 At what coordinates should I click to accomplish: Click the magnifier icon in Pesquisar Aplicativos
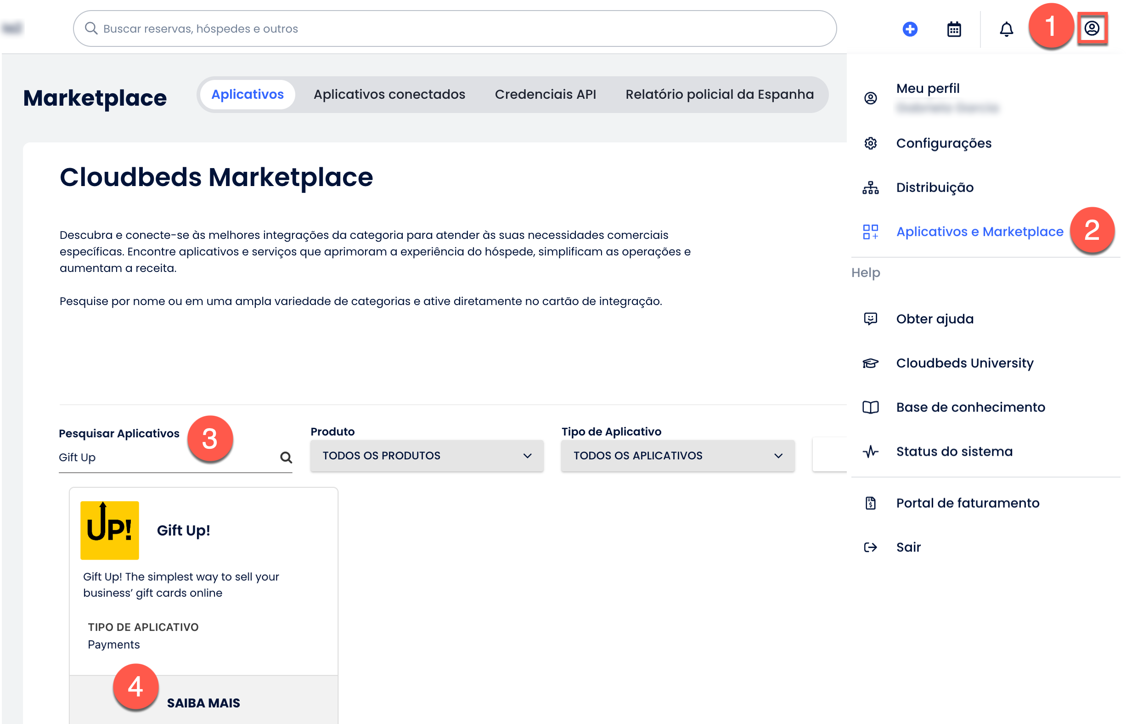[x=286, y=457]
